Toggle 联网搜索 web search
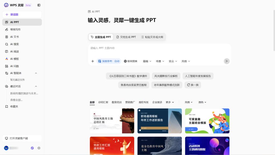Image resolution: width=275 pixels, height=155 pixels. 131,61
